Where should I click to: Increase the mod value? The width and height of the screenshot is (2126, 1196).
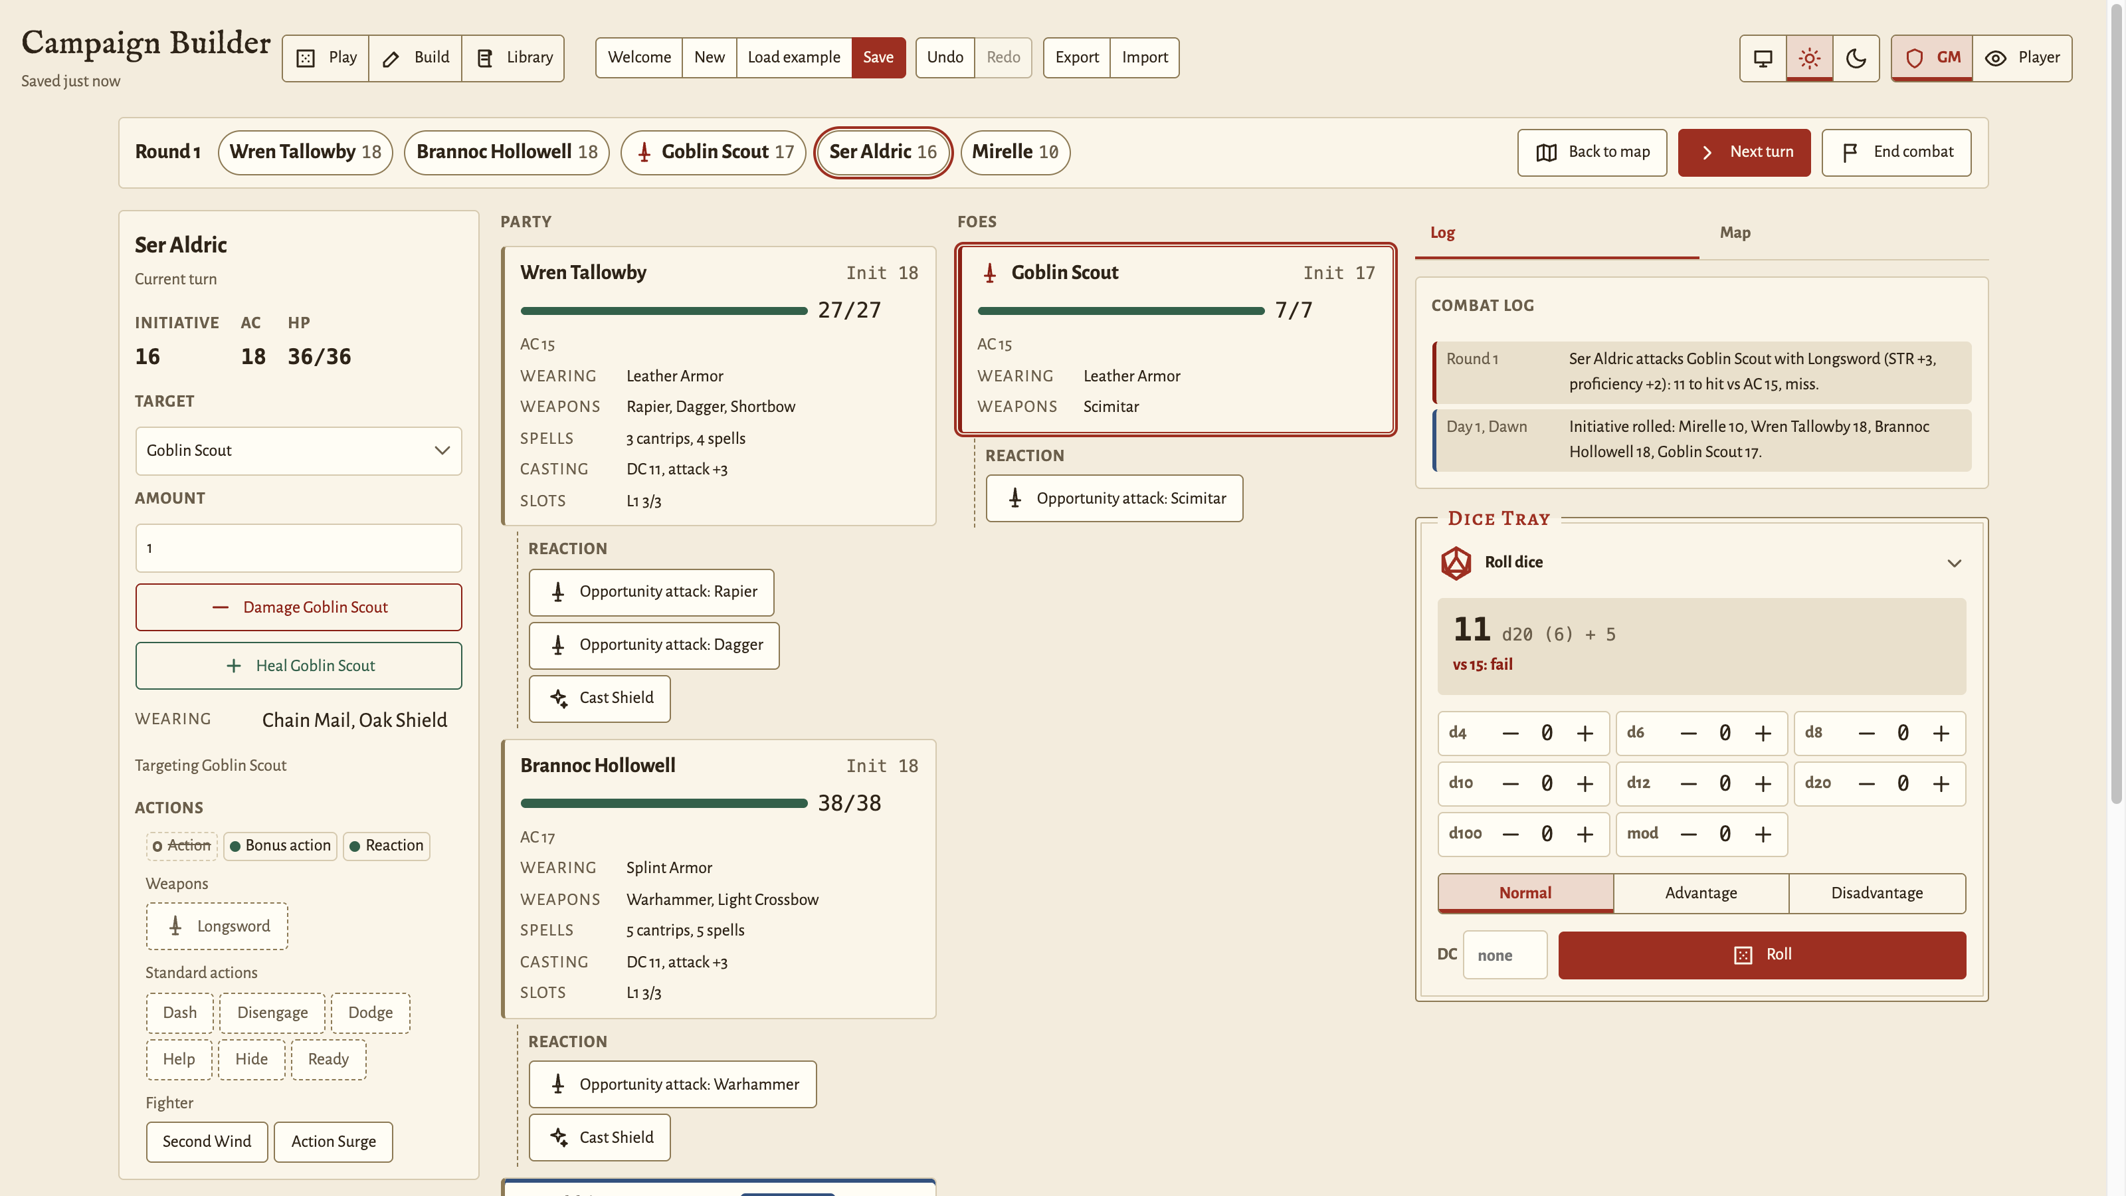click(1763, 835)
